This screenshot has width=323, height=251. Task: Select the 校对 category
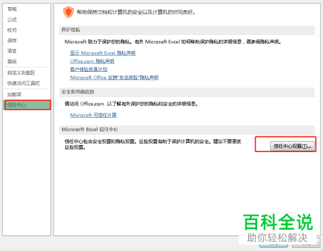tap(12, 30)
